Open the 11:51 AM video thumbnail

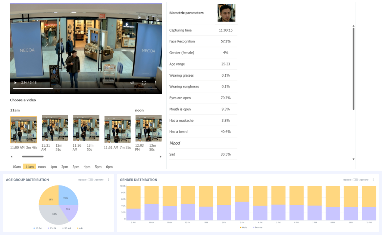(x=118, y=129)
